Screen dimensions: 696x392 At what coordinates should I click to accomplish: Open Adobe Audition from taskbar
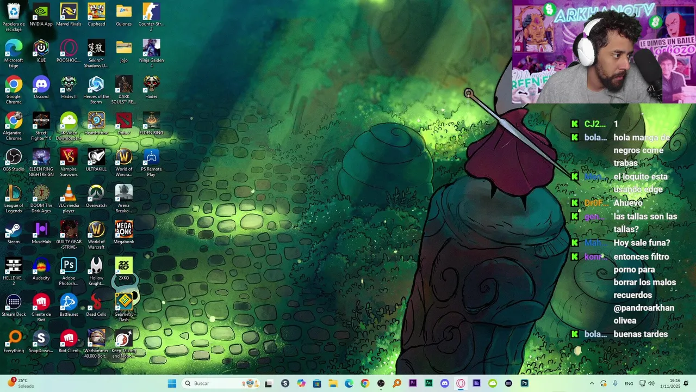click(x=428, y=383)
